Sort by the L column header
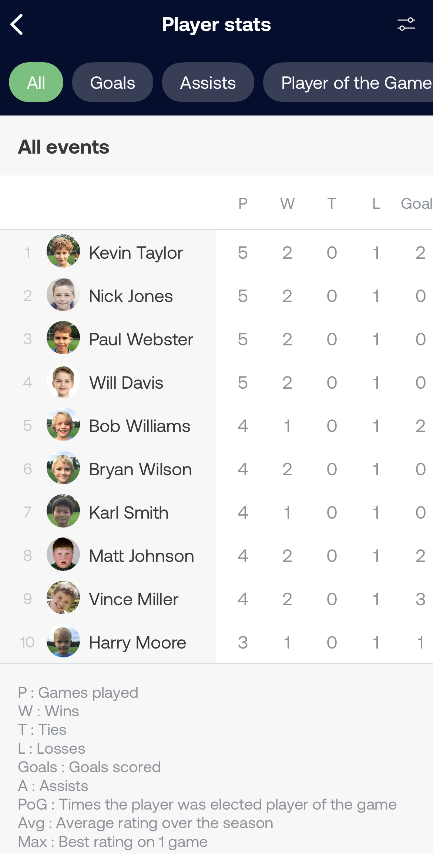Screen dimensions: 433x854 coord(376,204)
